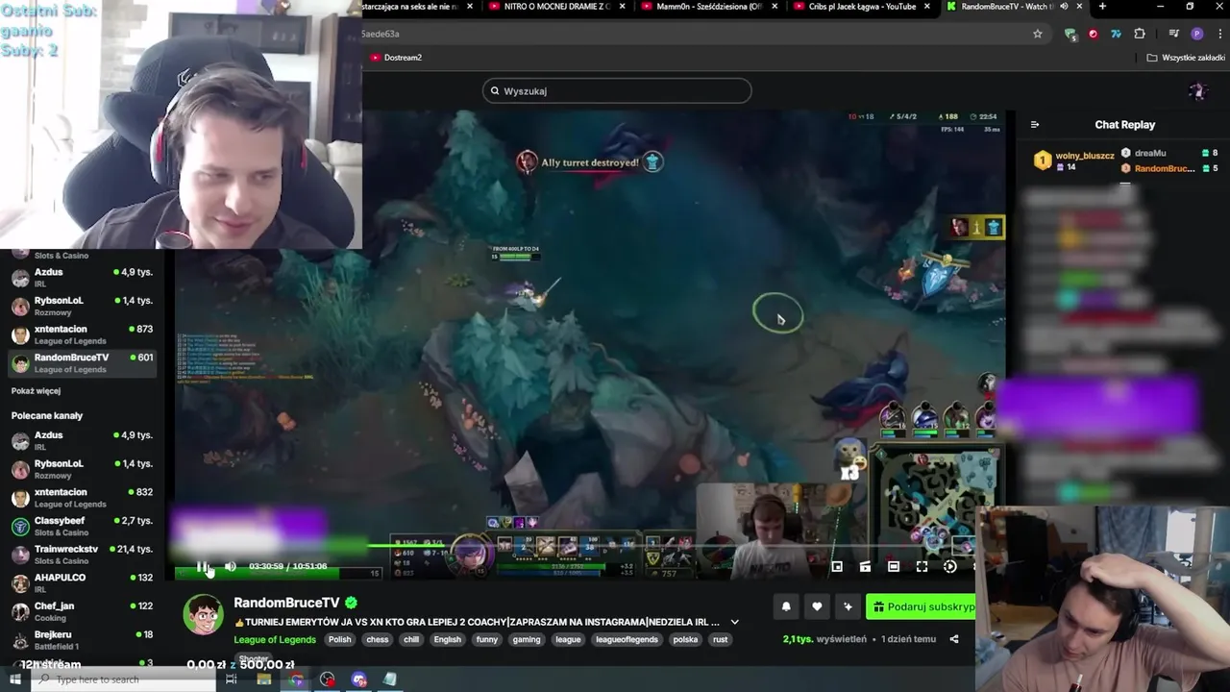Open Chef_jan channel in sidebar
This screenshot has width=1230, height=692.
pos(81,611)
